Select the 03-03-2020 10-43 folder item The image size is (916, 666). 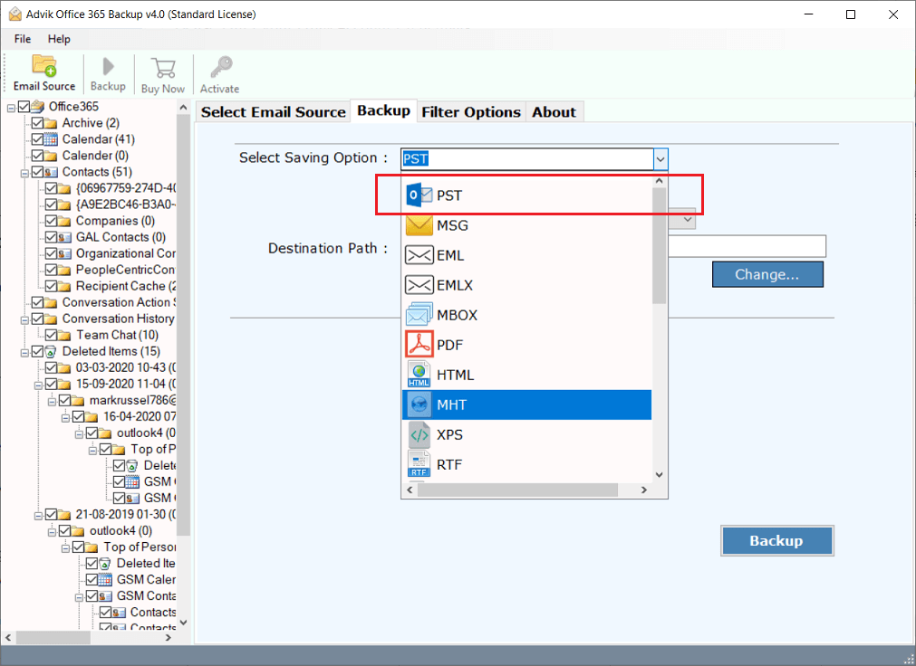pyautogui.click(x=126, y=367)
